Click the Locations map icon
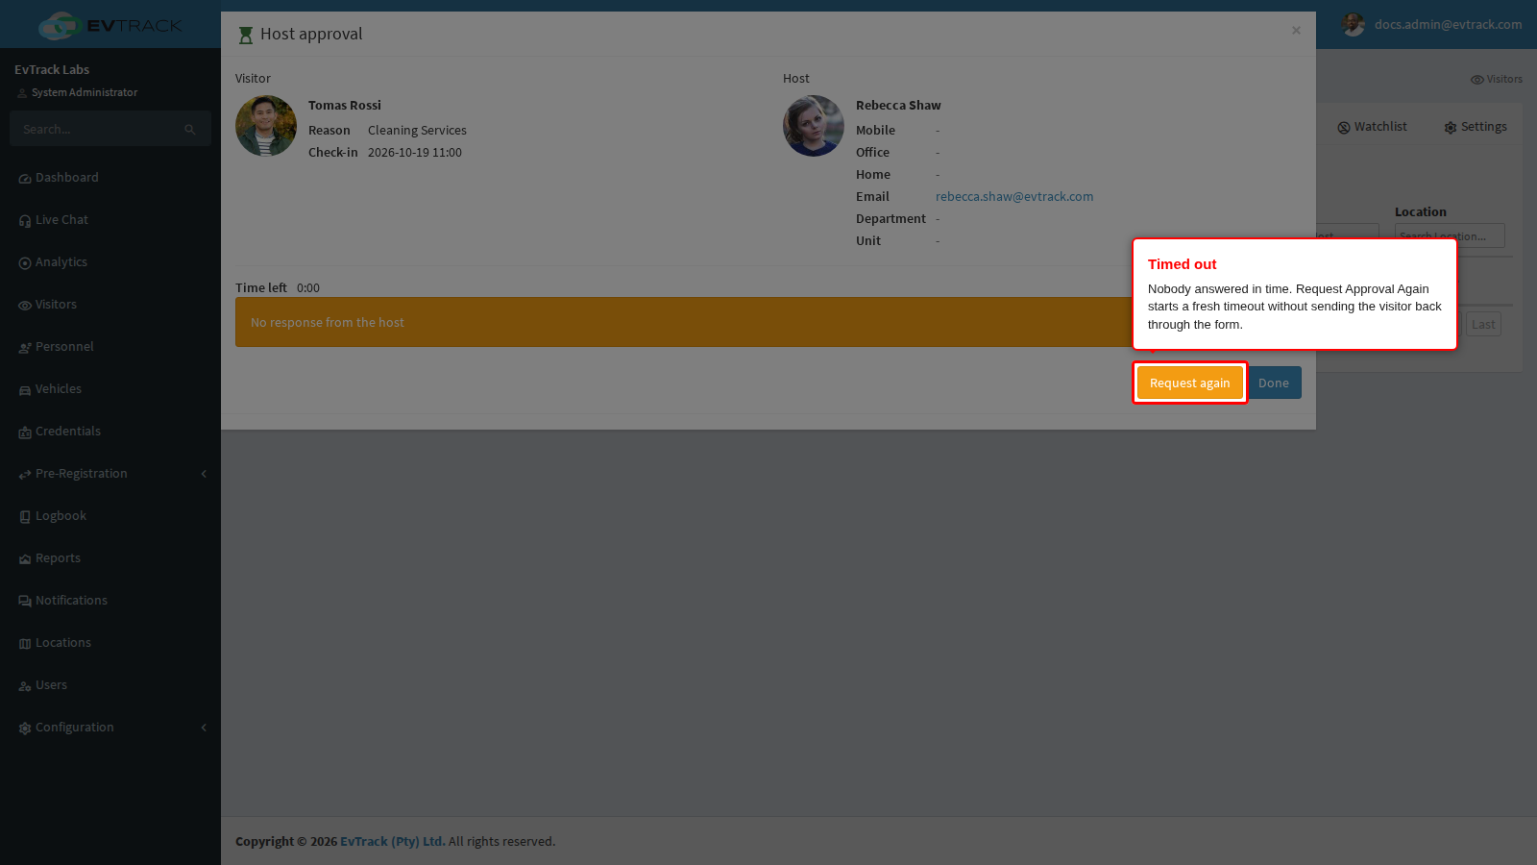1537x865 pixels. [25, 644]
